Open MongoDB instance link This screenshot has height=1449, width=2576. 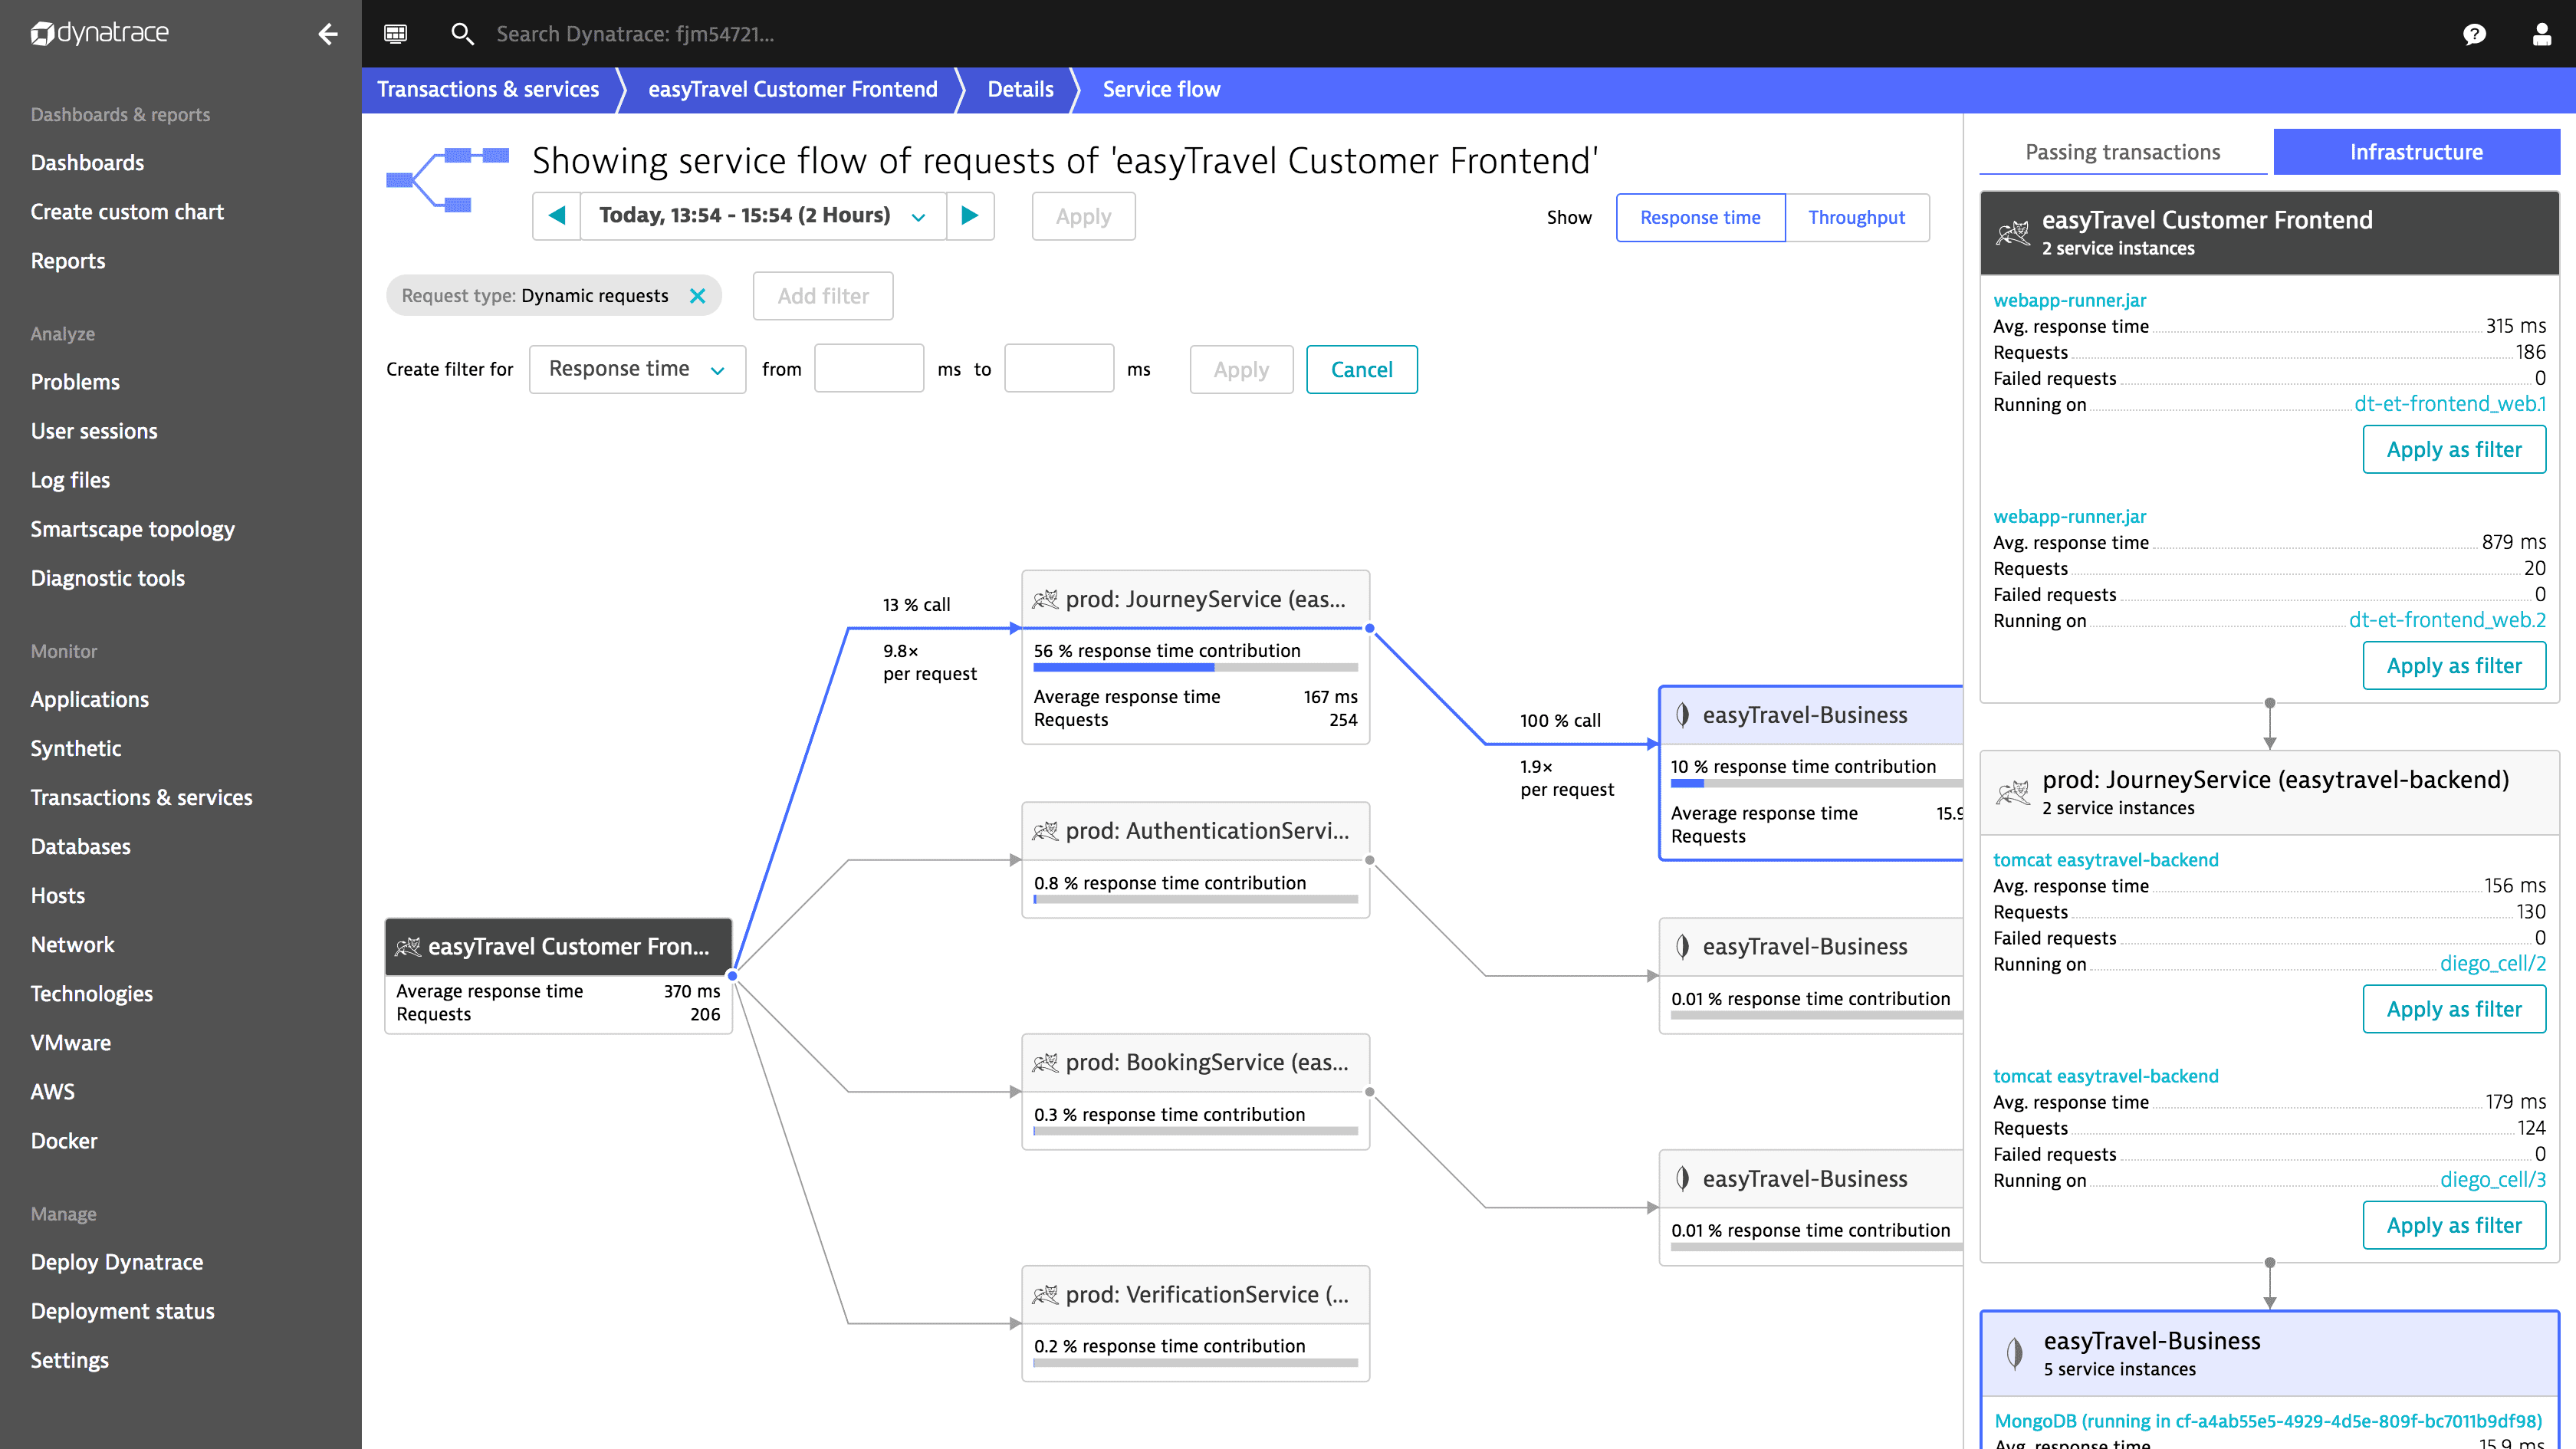click(2268, 1421)
